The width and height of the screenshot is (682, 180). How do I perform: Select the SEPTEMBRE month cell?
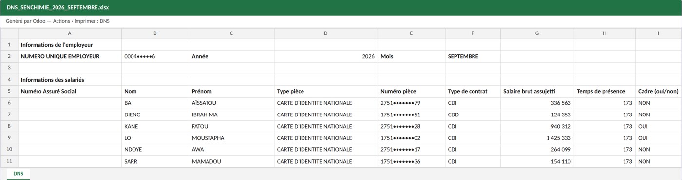pyautogui.click(x=473, y=56)
